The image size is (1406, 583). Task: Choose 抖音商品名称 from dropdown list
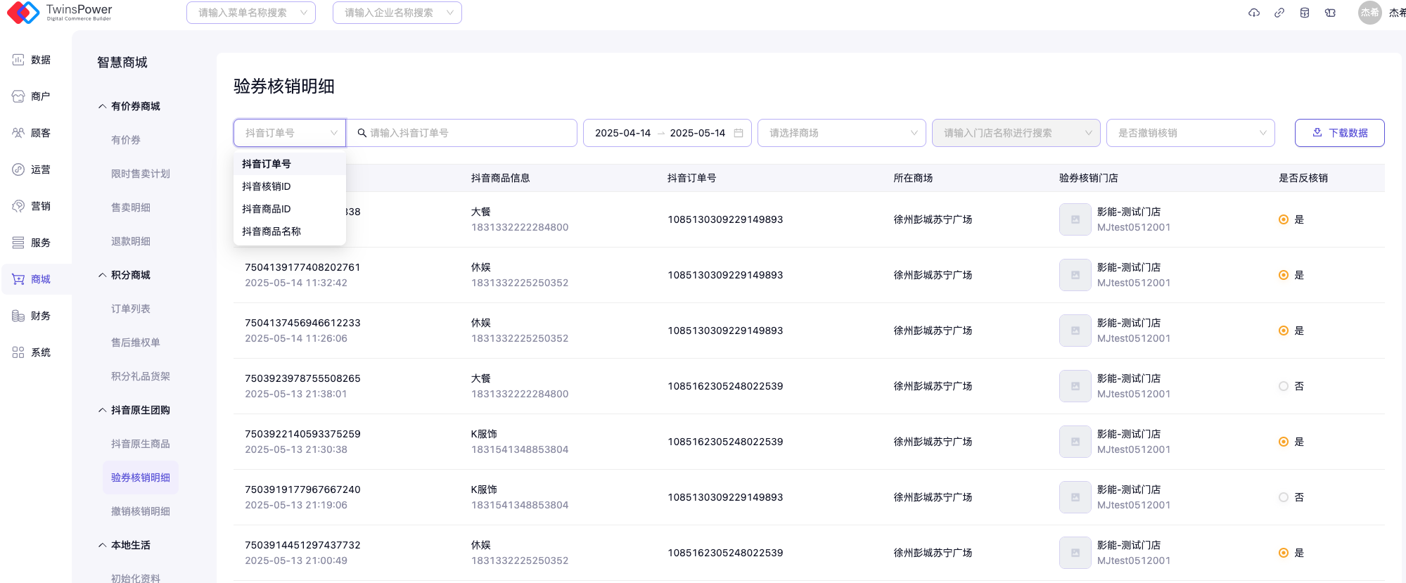(271, 231)
